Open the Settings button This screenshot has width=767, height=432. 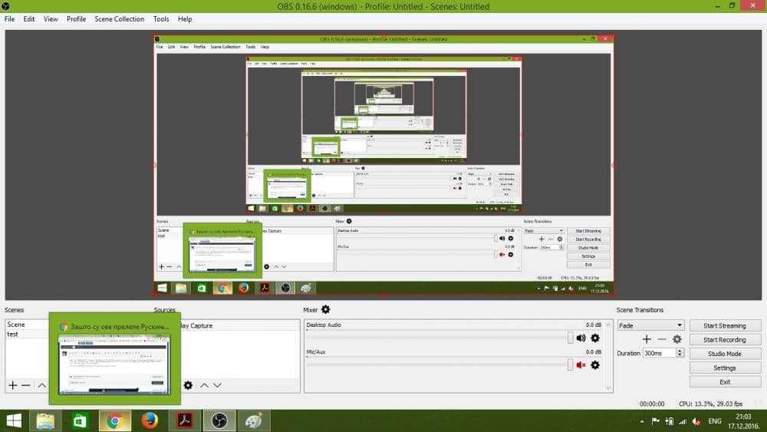[725, 368]
